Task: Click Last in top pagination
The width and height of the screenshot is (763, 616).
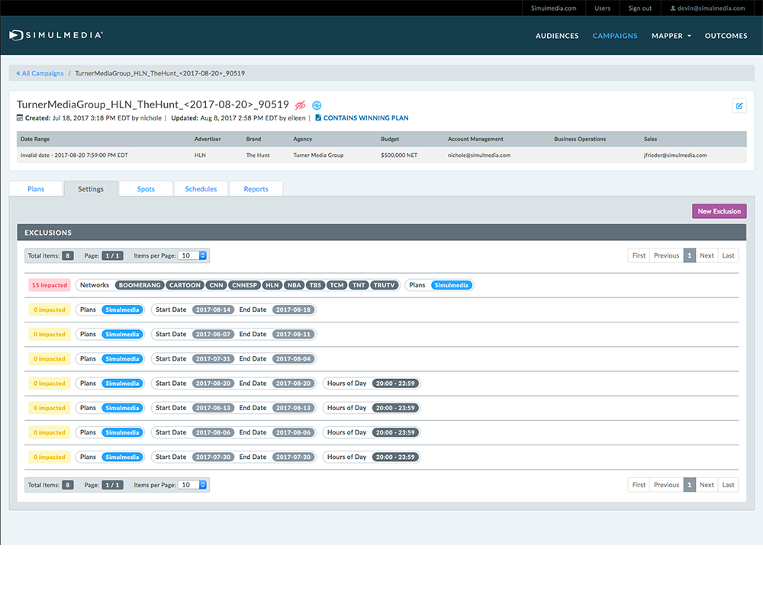Action: point(728,255)
